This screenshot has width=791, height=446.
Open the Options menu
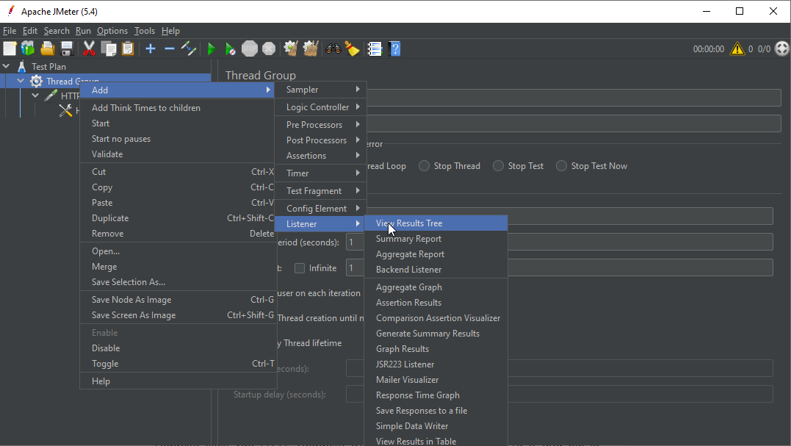[x=112, y=31]
